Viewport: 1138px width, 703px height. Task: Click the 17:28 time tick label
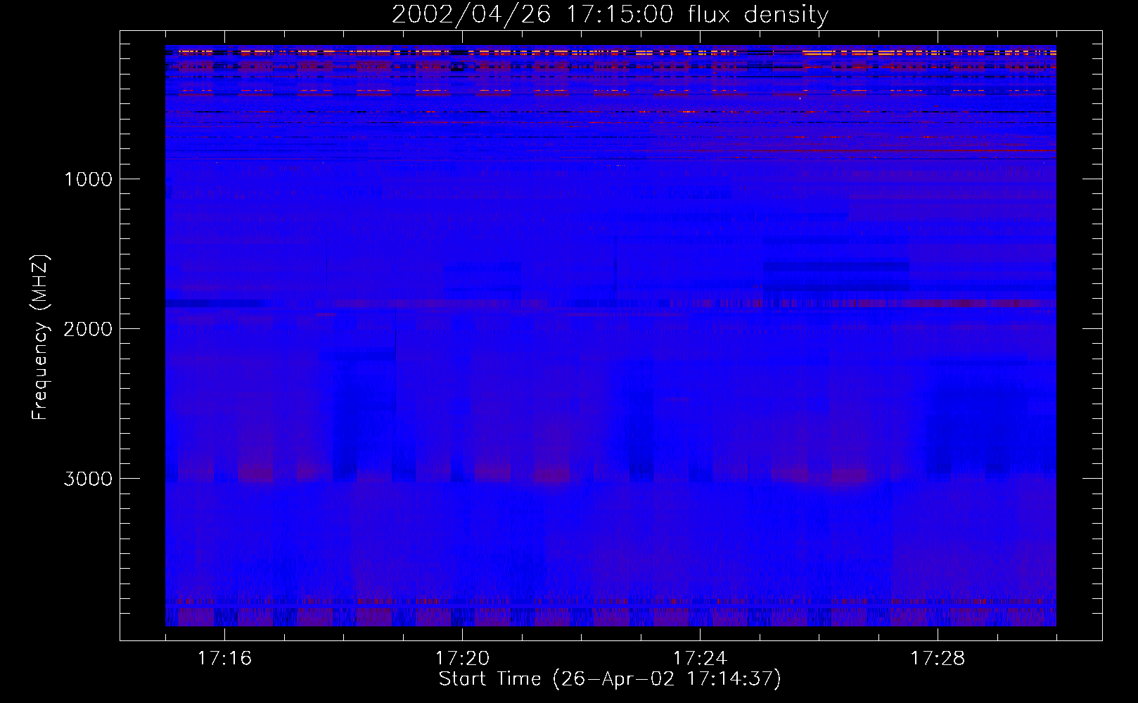click(938, 659)
